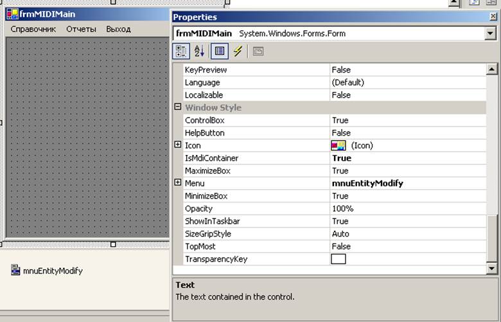Viewport: 501px width, 322px height.
Task: Switch to Categorized view in Properties
Action: pos(181,51)
